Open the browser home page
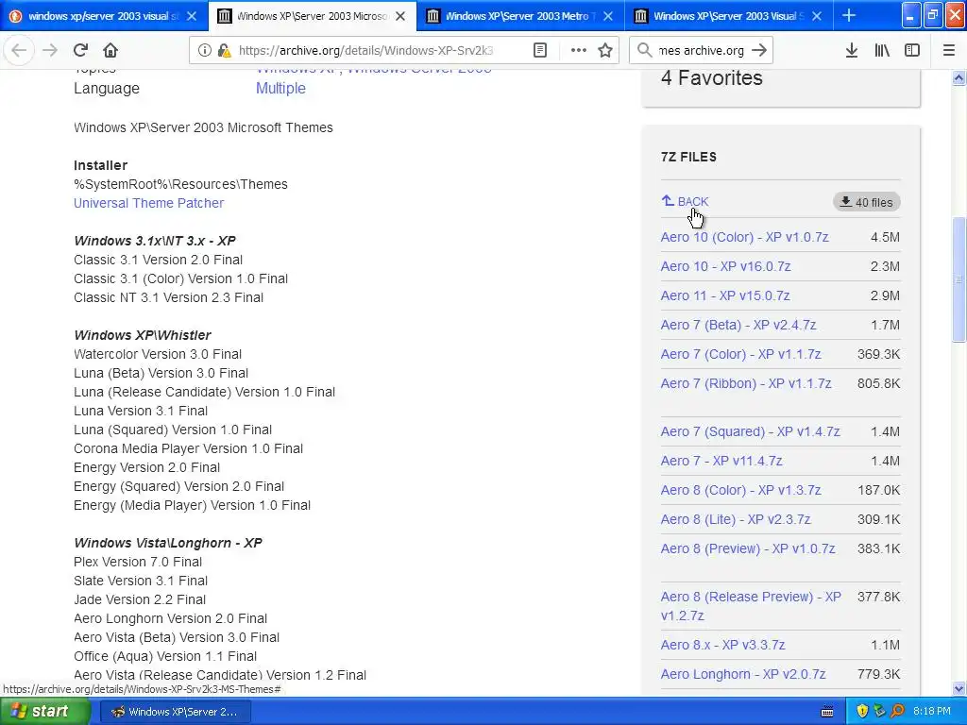 110,51
